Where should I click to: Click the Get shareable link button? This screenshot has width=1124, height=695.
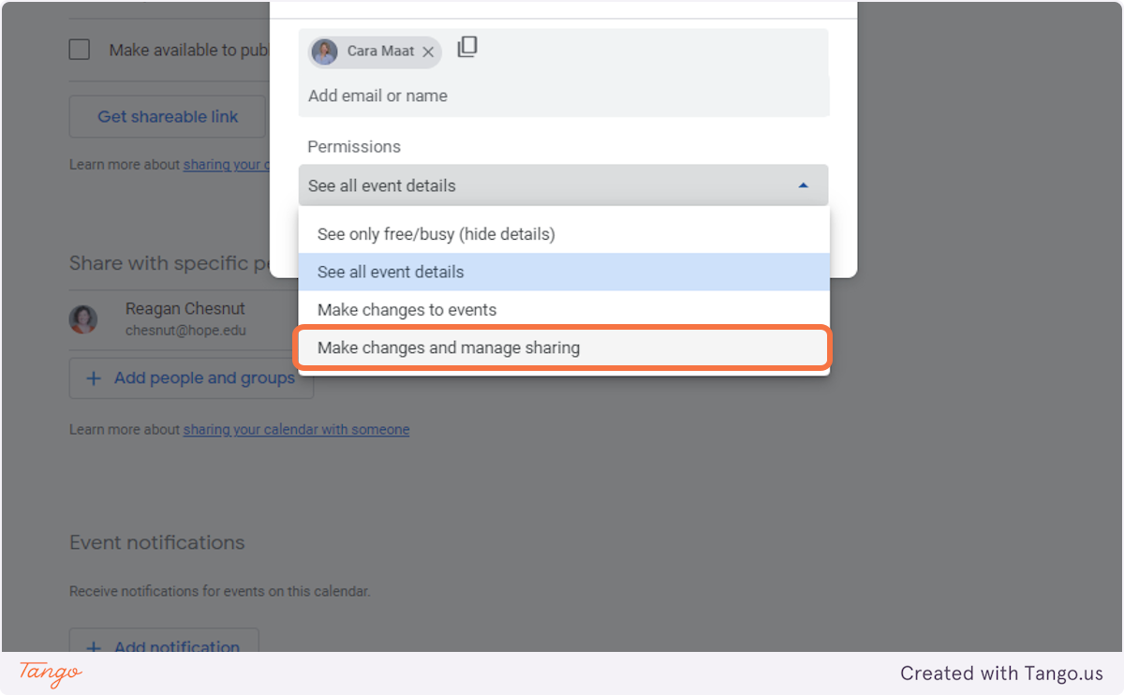[x=168, y=117]
